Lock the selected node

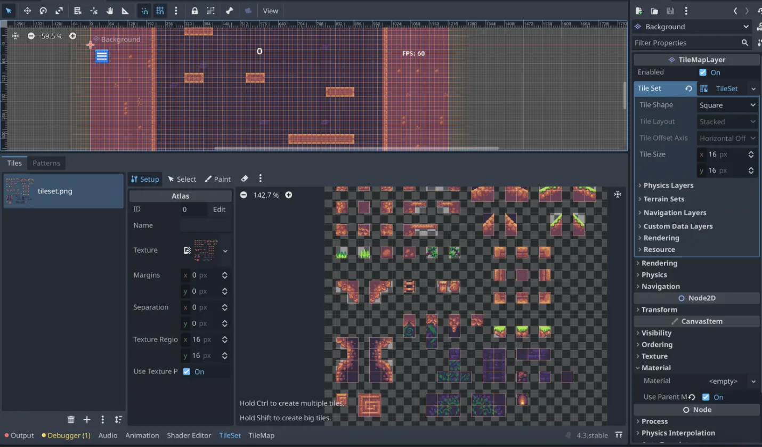[195, 11]
